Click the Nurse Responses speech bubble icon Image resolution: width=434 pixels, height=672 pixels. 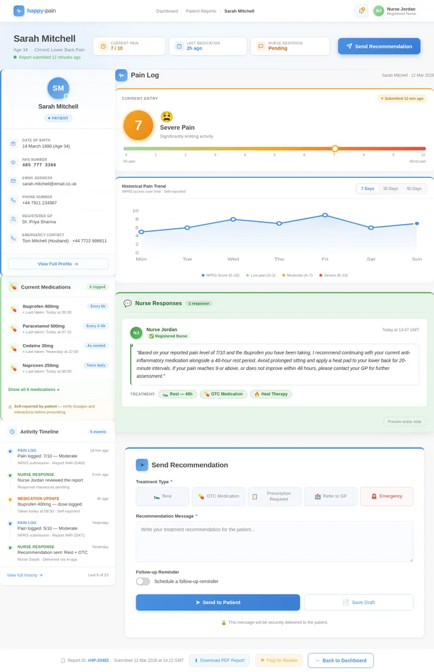click(x=127, y=303)
